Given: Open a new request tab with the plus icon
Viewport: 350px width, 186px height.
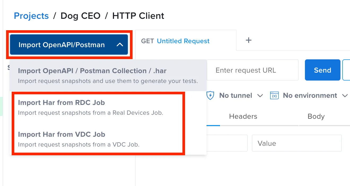Looking at the screenshot, I should coord(248,40).
